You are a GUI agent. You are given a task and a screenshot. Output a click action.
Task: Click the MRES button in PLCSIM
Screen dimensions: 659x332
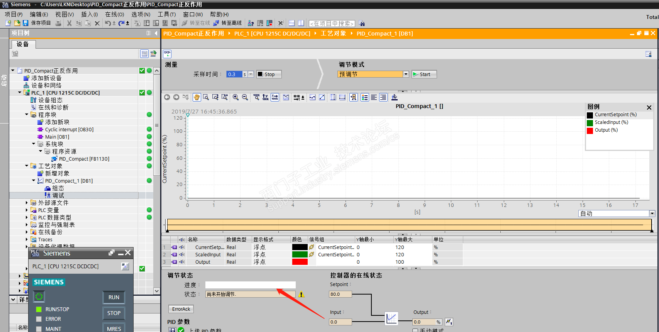click(x=114, y=328)
